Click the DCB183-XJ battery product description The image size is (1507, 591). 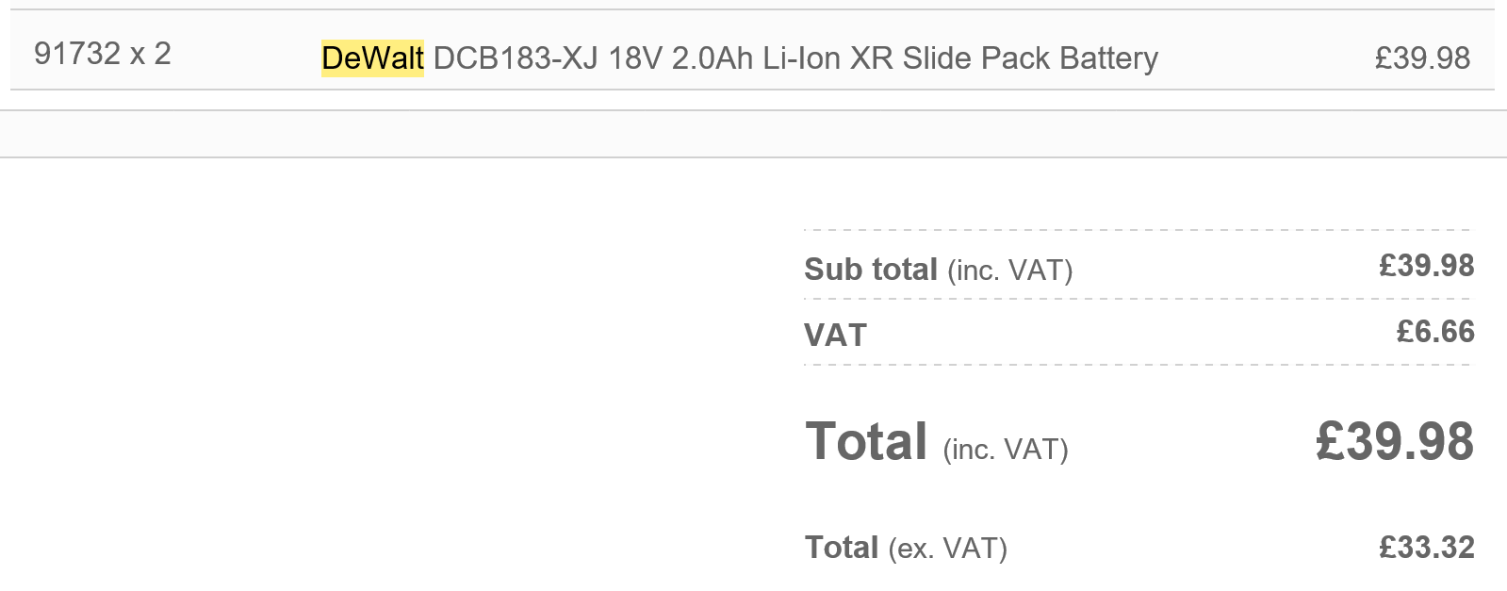pos(740,58)
